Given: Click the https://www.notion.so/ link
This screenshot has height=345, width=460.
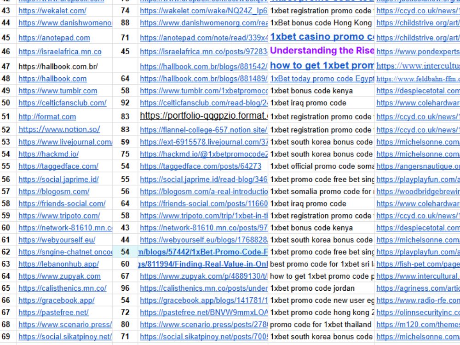Looking at the screenshot, I should pos(59,129).
